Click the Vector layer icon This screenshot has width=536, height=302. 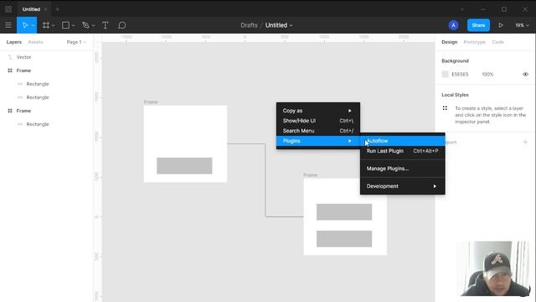pyautogui.click(x=10, y=57)
